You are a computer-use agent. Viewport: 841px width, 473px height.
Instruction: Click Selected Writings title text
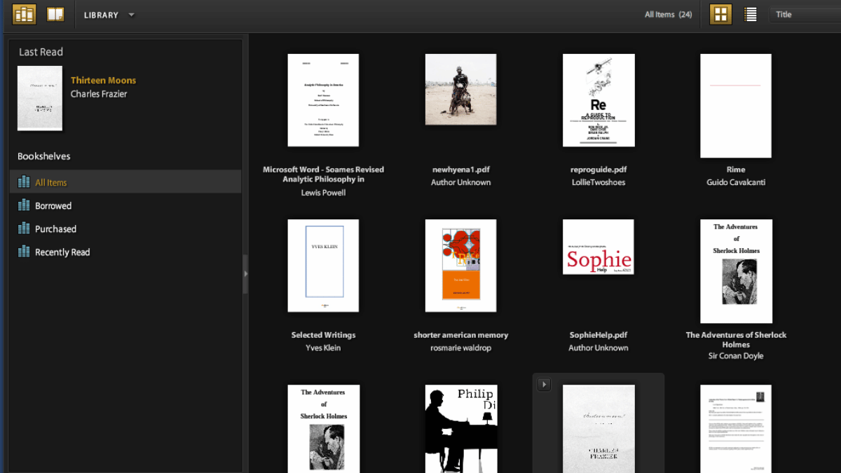click(x=323, y=335)
